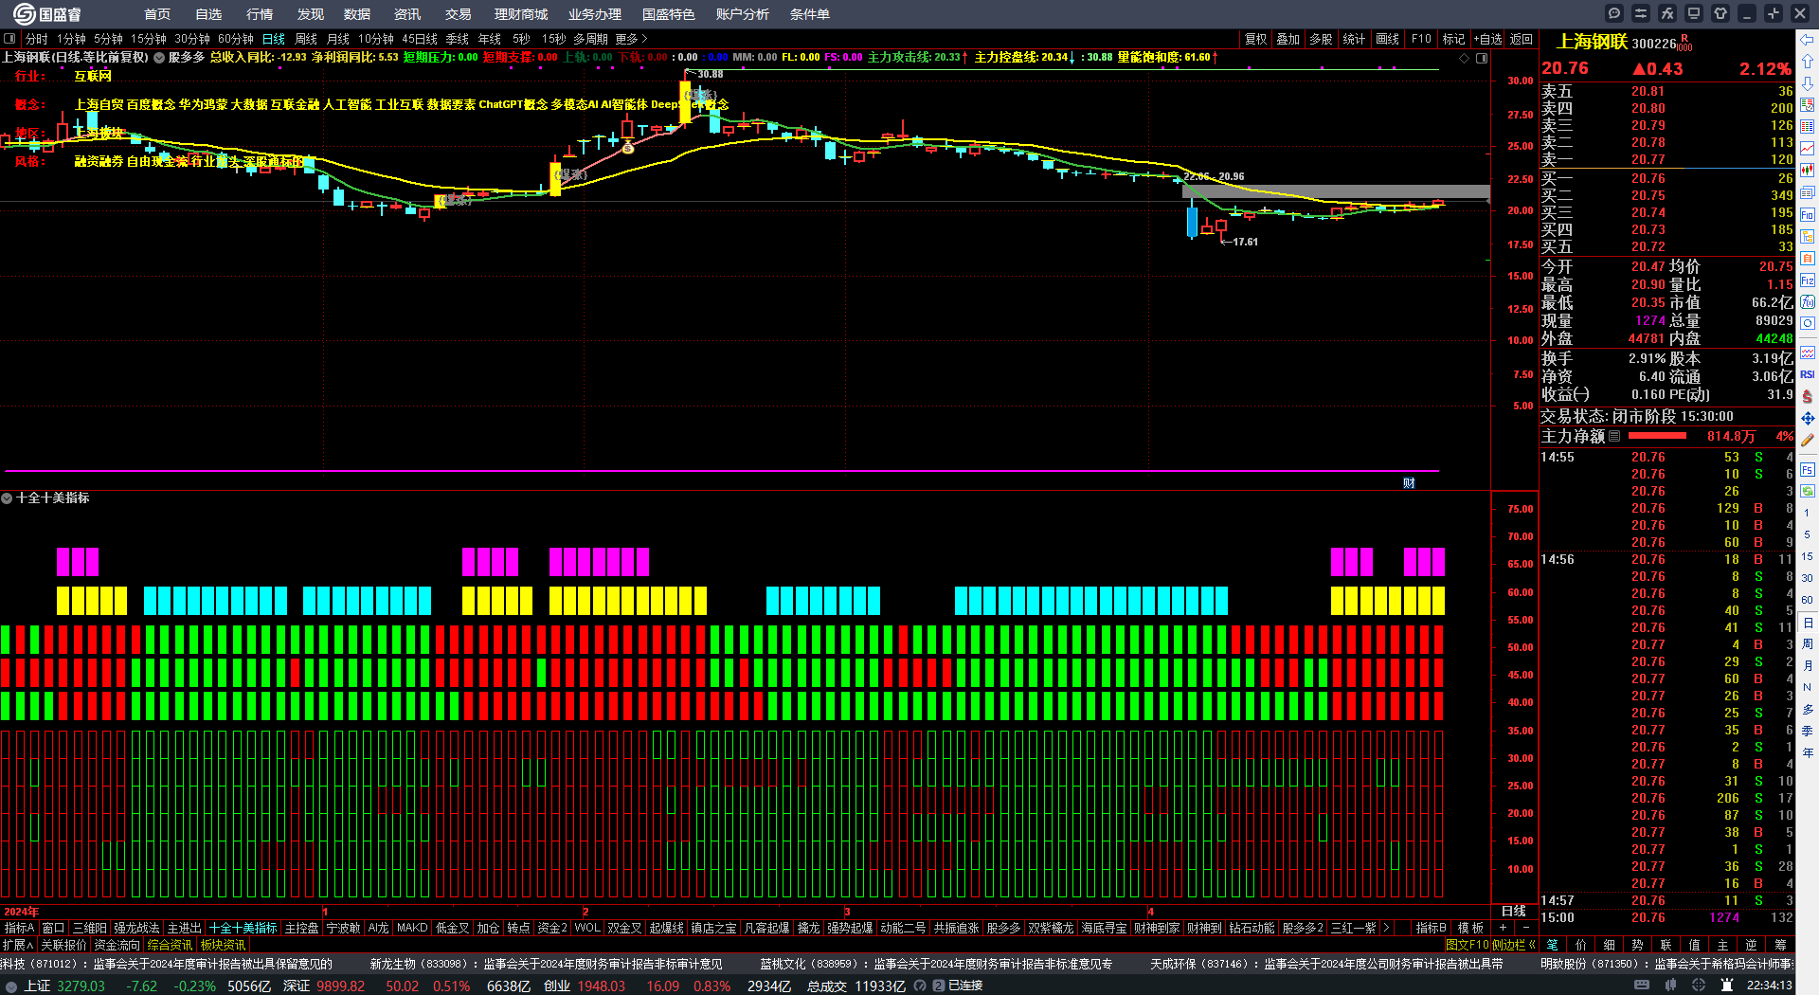Click the up arrow icon in right sidebar
This screenshot has height=995, width=1819.
(x=1808, y=61)
